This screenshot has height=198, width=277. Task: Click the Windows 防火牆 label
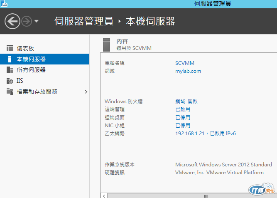pyautogui.click(x=123, y=101)
